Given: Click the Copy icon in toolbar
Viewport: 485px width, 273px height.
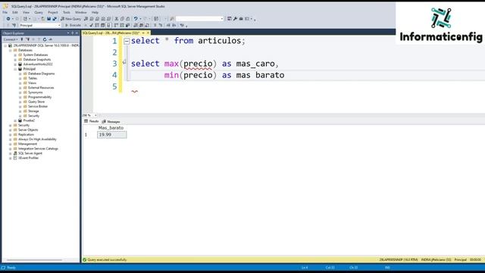Looking at the screenshot, I should [x=122, y=19].
